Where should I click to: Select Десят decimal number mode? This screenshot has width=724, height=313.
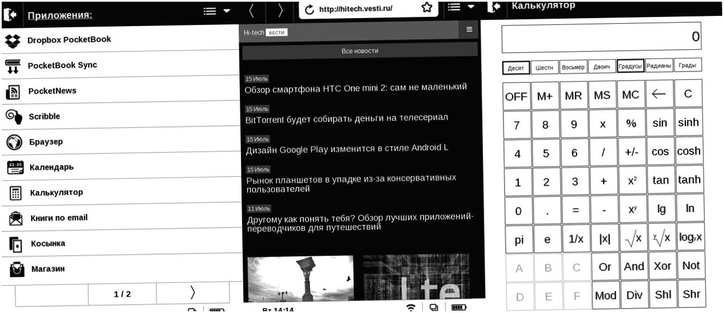click(x=516, y=67)
